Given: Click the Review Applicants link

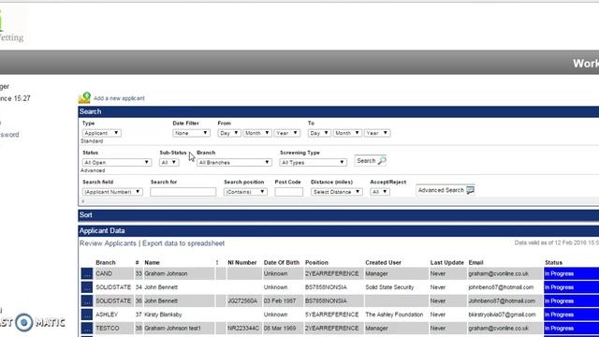Looking at the screenshot, I should (108, 243).
